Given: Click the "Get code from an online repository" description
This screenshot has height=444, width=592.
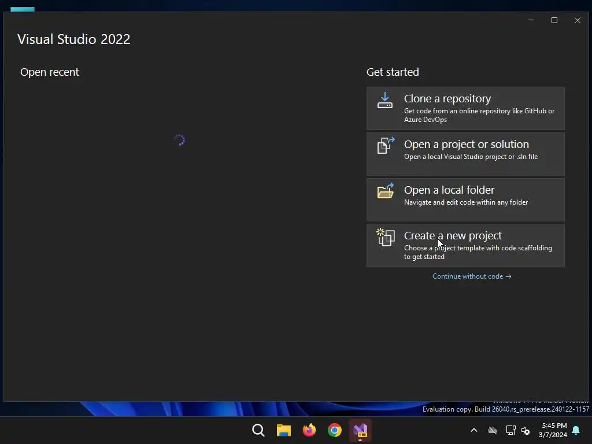Looking at the screenshot, I should (479, 115).
